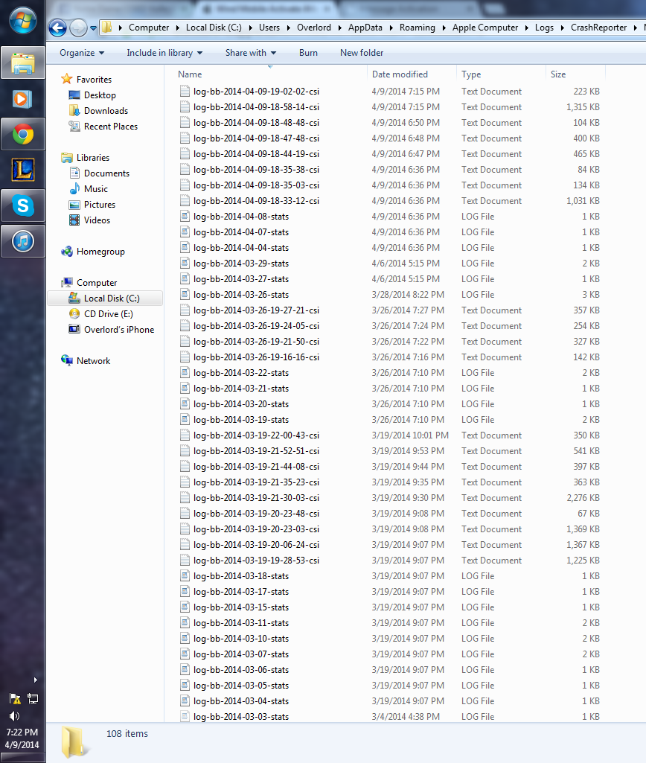Open the Share with dropdown
Viewport: 646px width, 763px height.
pos(251,53)
